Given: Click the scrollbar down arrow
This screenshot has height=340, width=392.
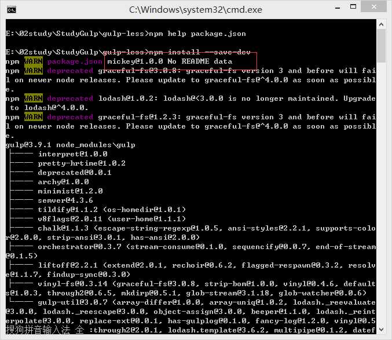Looking at the screenshot, I should click(381, 329).
